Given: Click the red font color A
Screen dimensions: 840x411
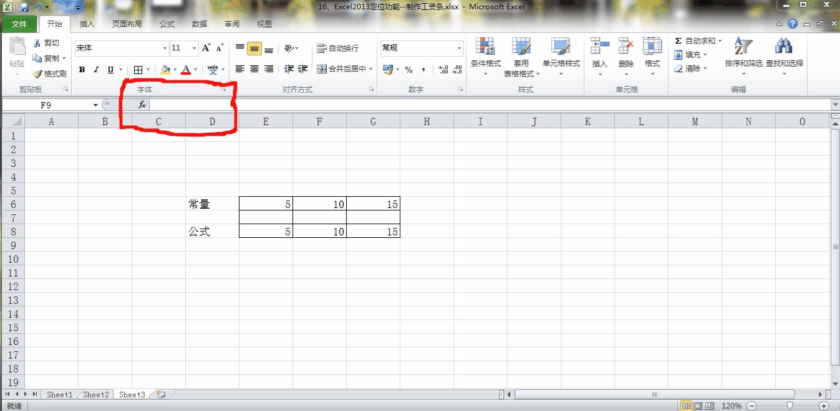Looking at the screenshot, I should (186, 70).
